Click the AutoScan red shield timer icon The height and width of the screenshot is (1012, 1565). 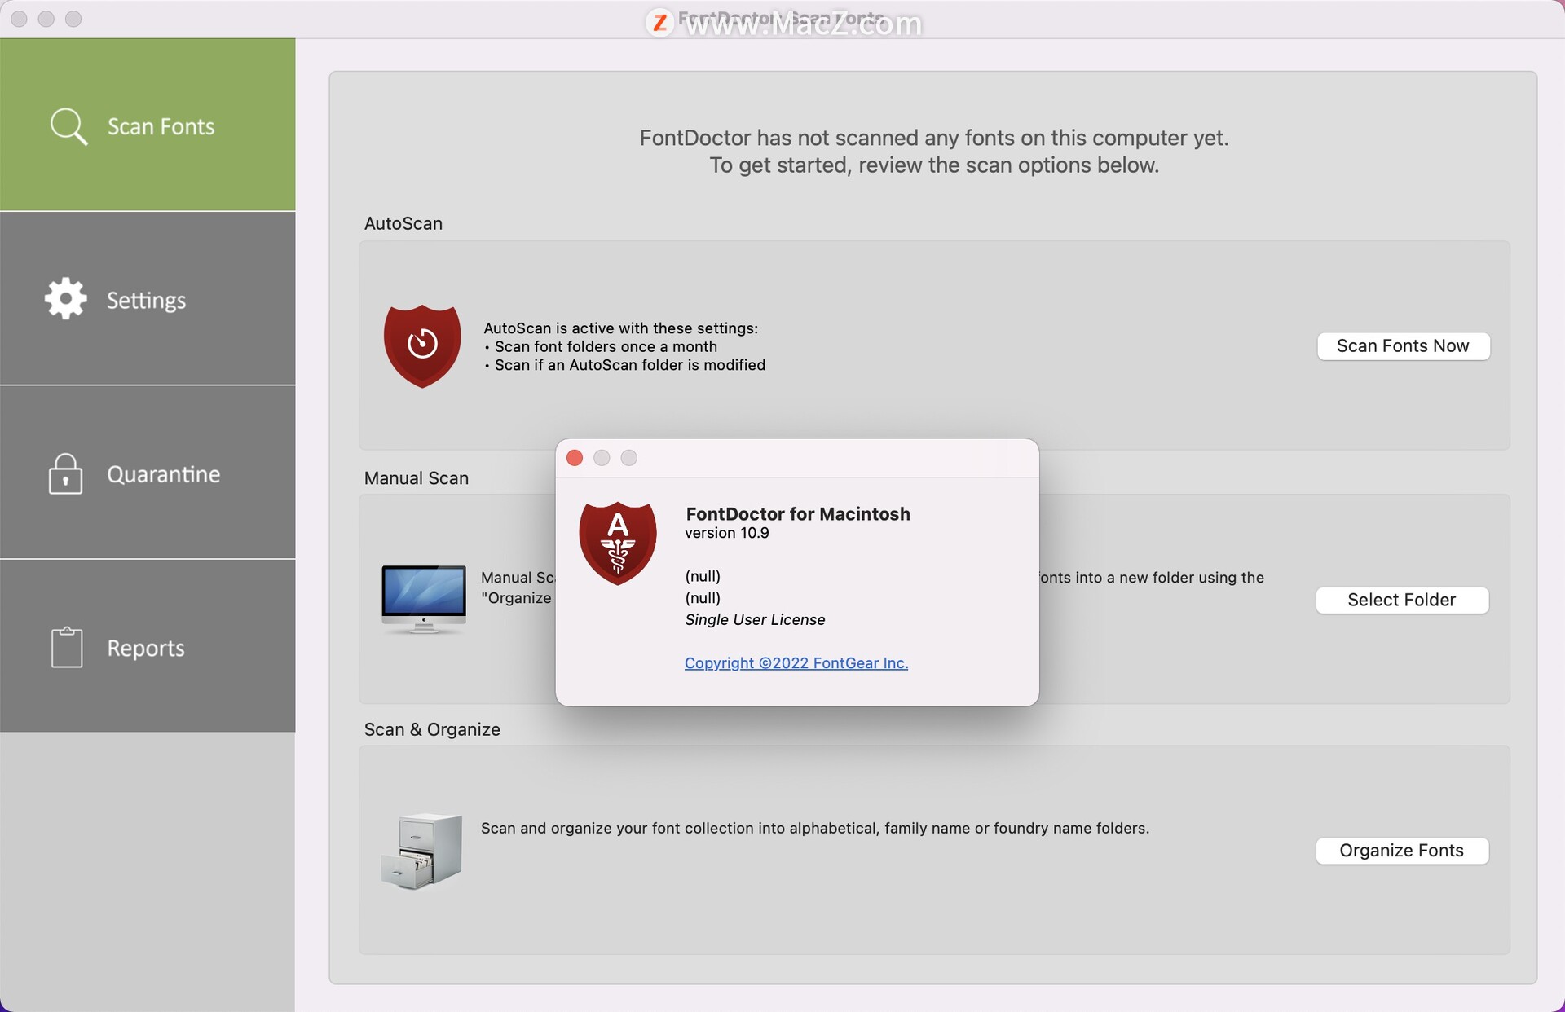click(x=422, y=345)
